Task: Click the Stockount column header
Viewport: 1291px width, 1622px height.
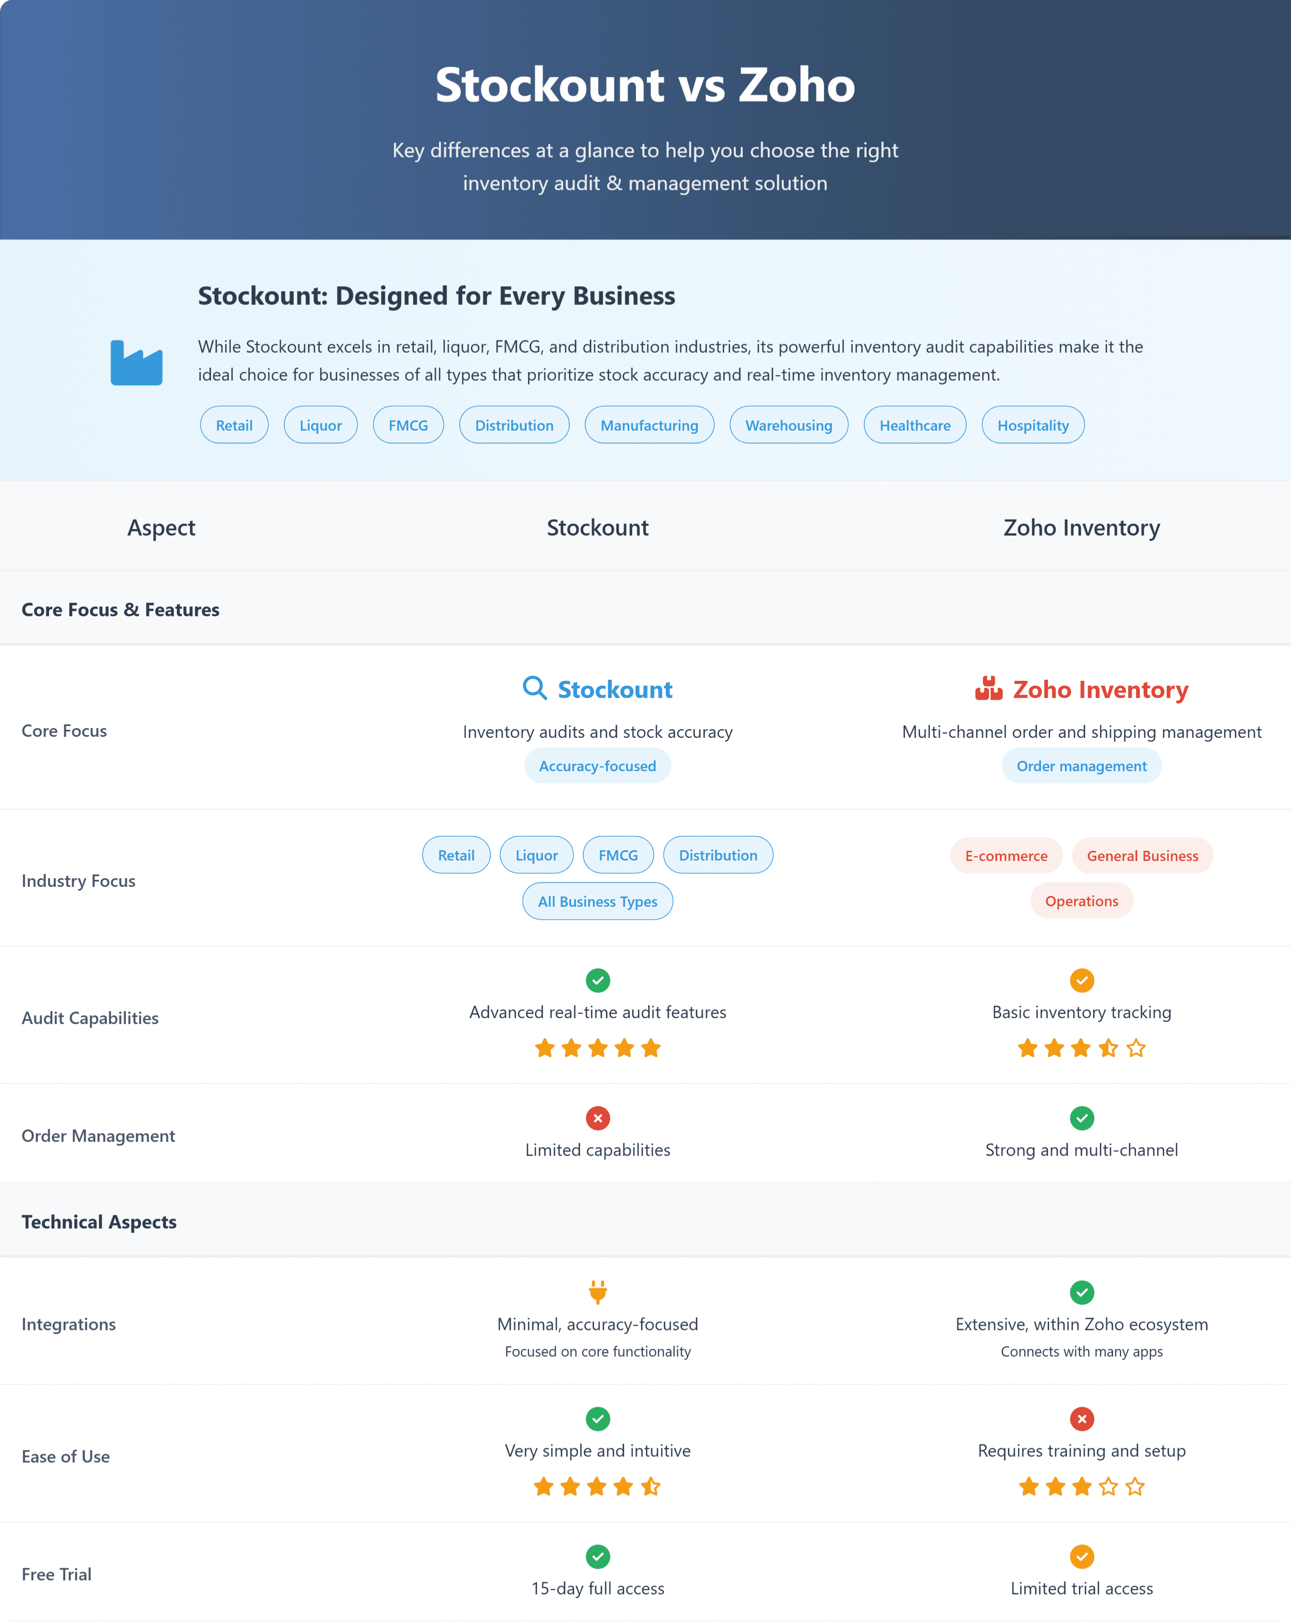Action: tap(597, 528)
